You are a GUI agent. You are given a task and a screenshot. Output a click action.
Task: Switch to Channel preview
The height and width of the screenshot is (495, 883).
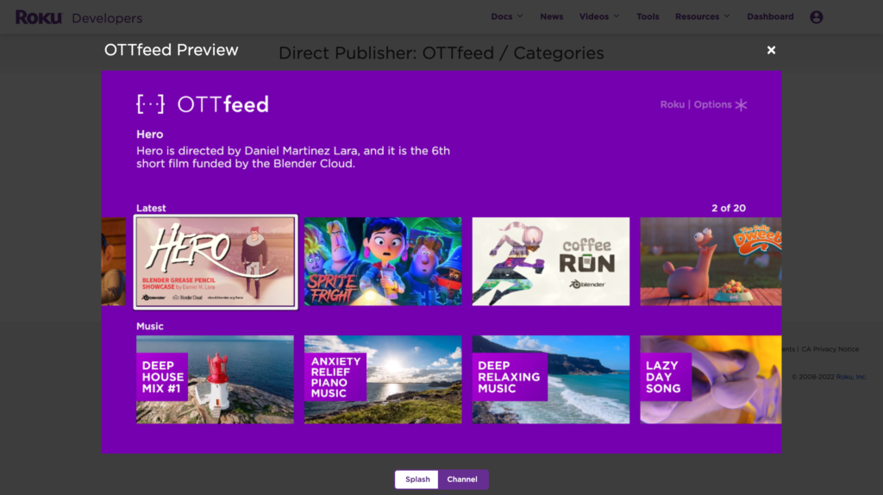click(462, 479)
